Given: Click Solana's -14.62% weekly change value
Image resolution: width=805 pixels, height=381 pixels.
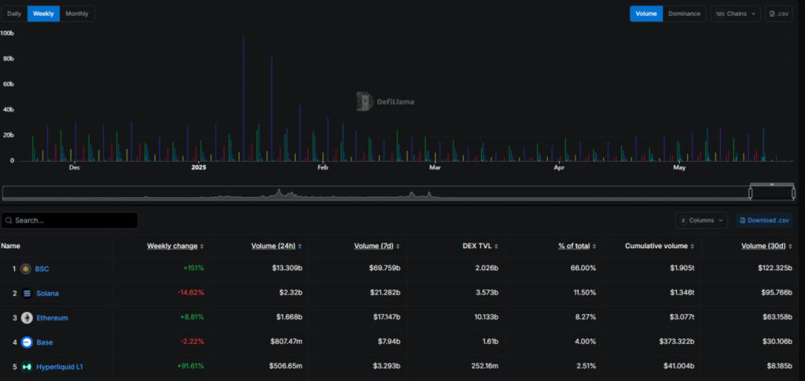Looking at the screenshot, I should [x=190, y=293].
